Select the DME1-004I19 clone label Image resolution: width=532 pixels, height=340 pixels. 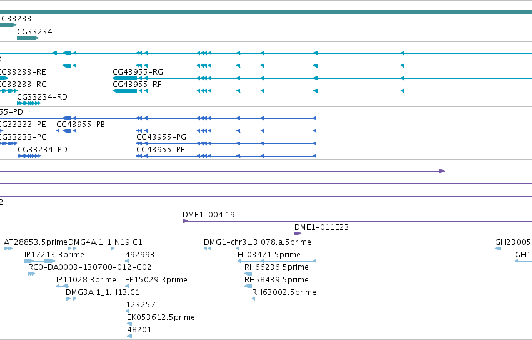[209, 215]
